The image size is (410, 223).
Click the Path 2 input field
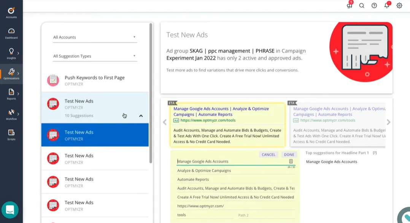pos(267,215)
